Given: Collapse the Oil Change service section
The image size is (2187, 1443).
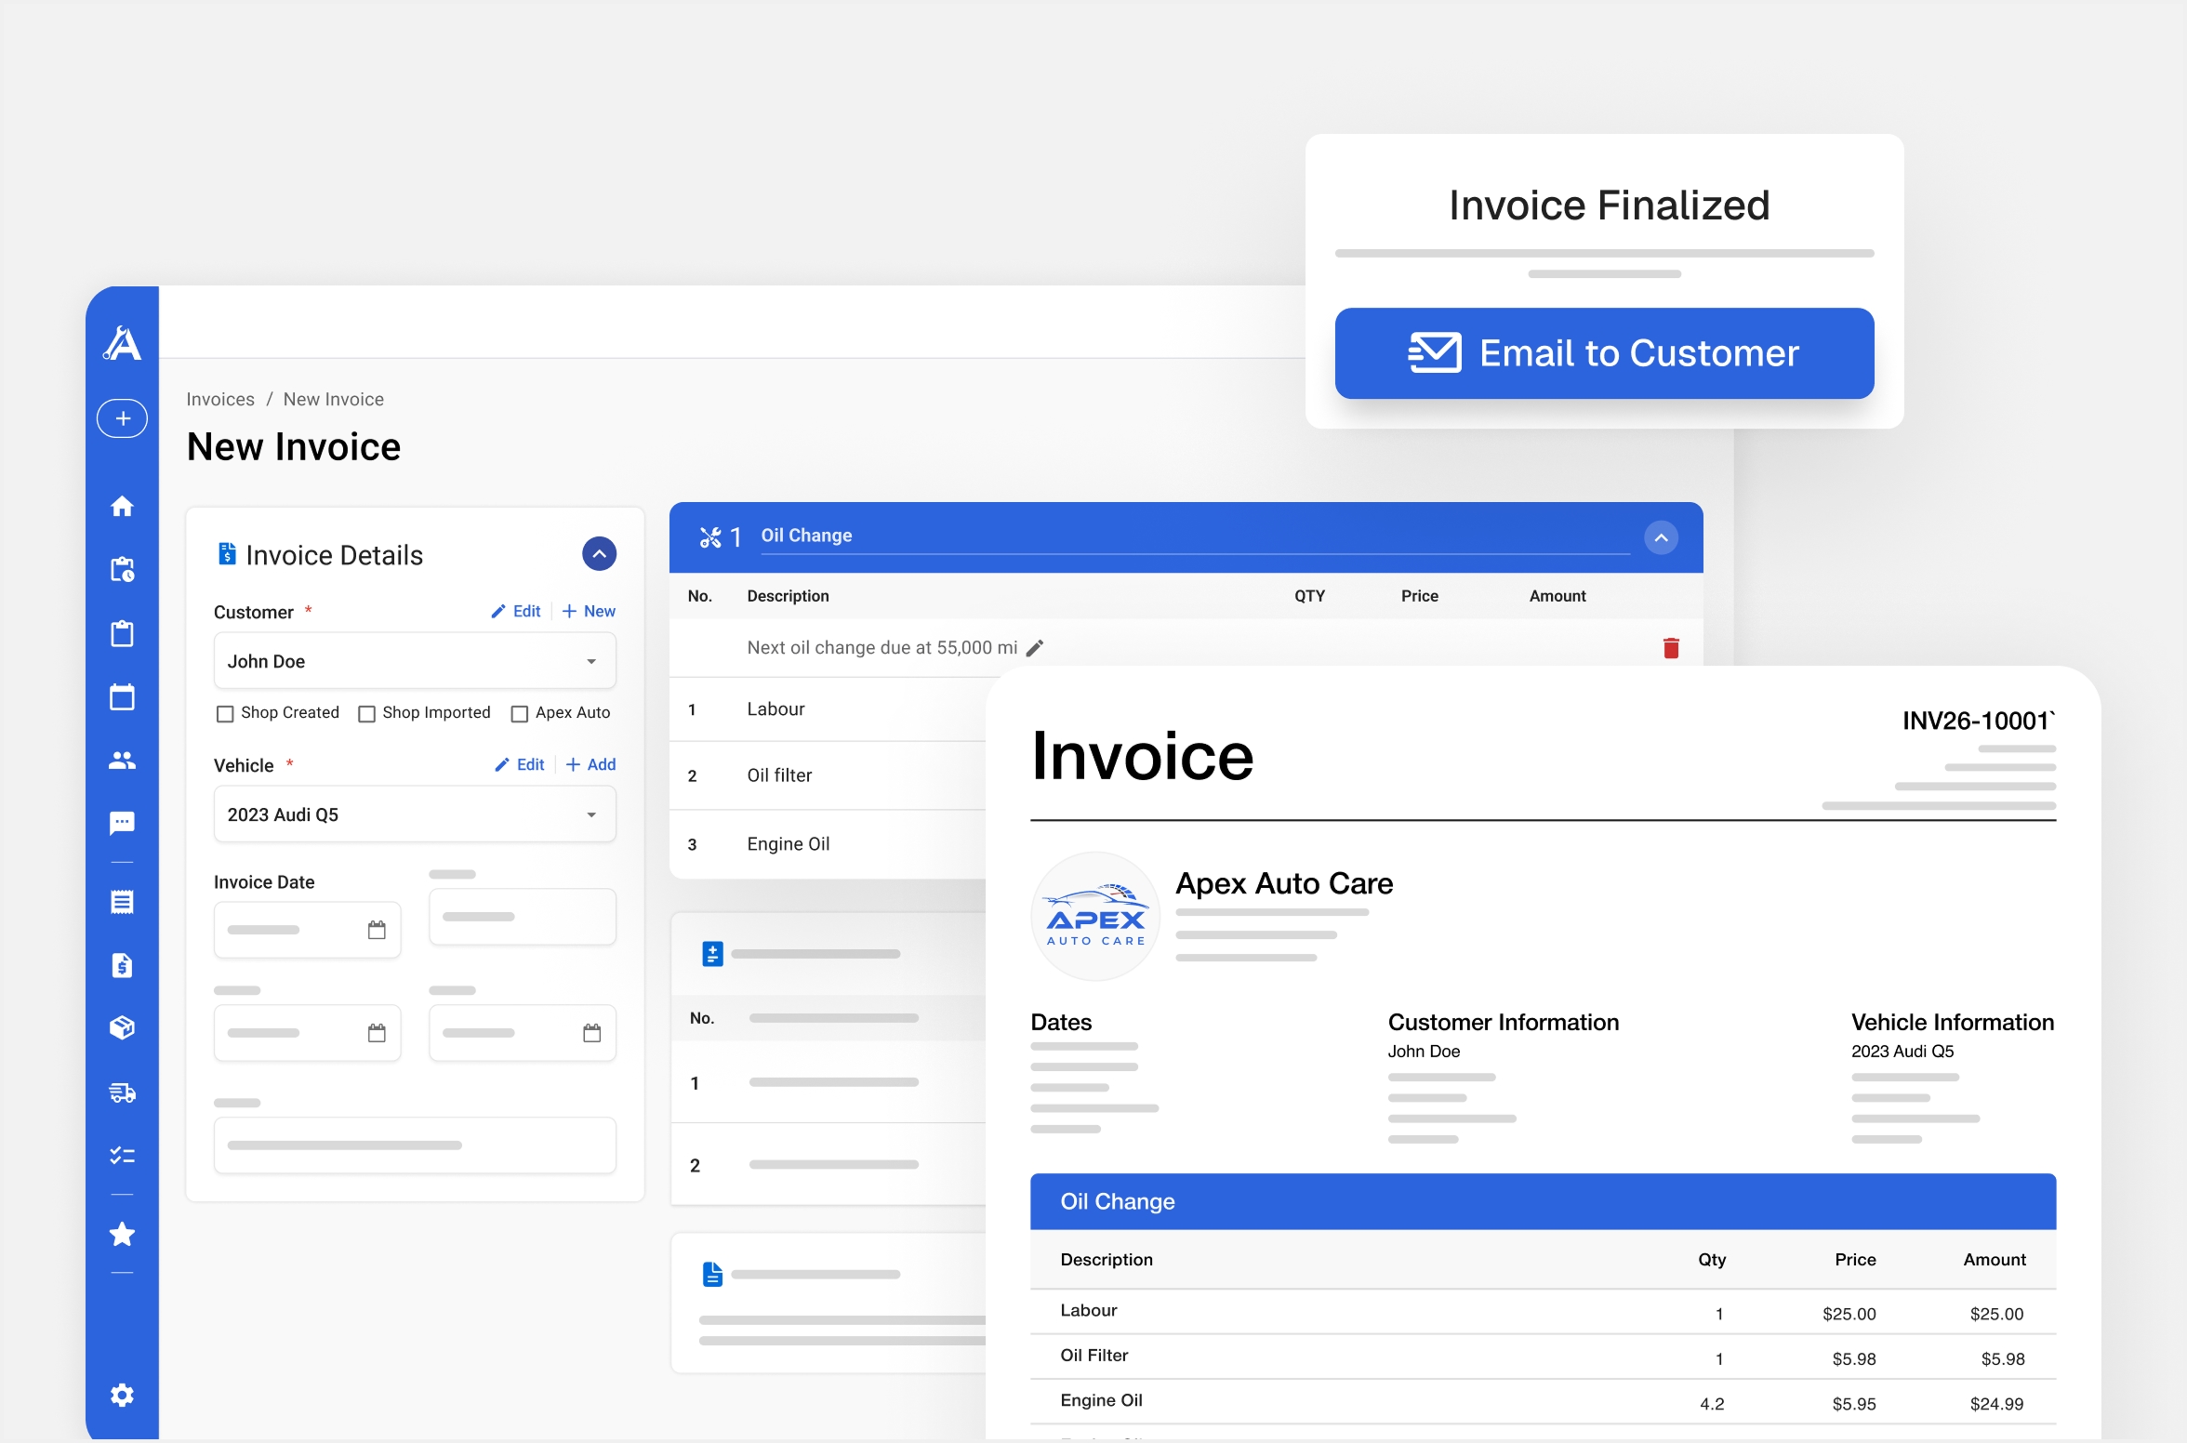Looking at the screenshot, I should (1661, 537).
